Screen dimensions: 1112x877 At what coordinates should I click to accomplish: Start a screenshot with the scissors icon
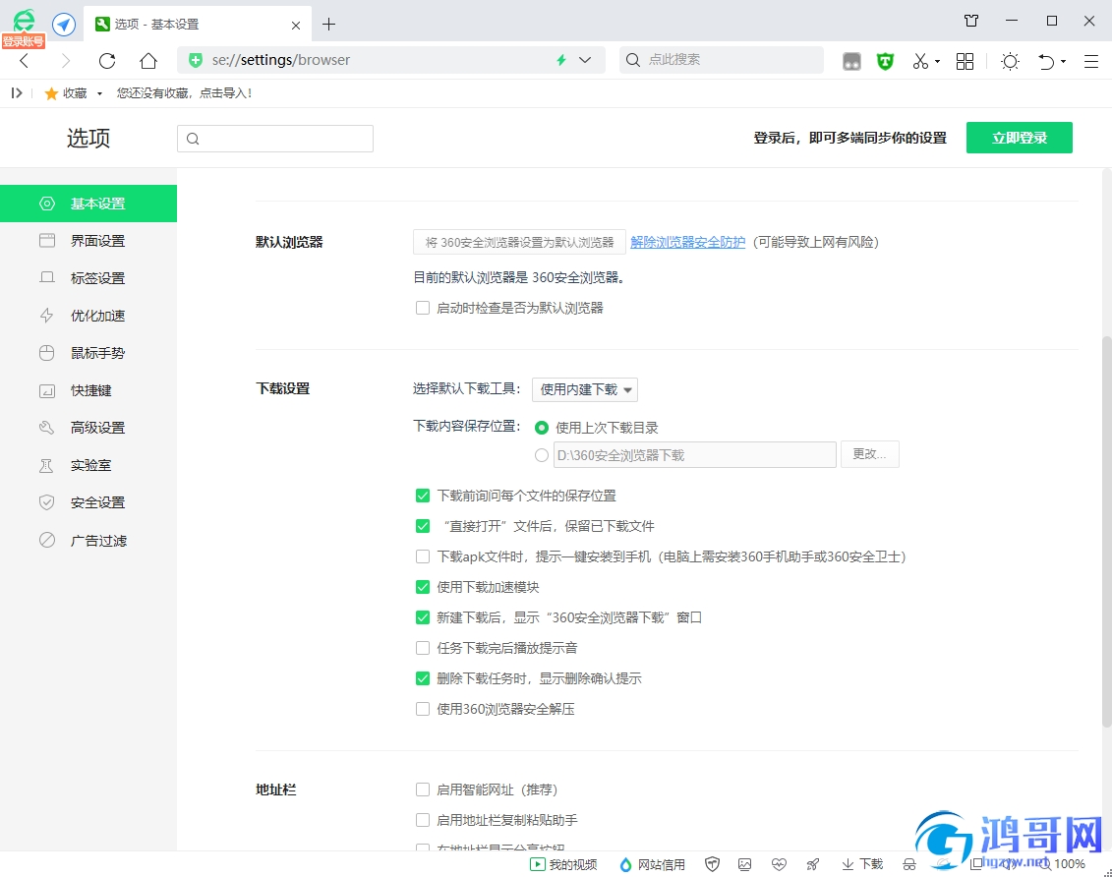click(920, 62)
